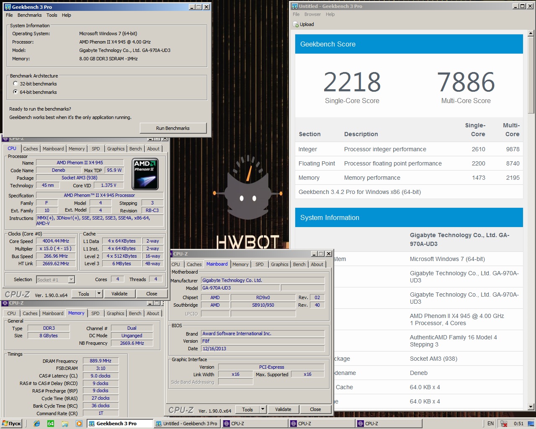Select CPU tab in CPU-Z Mainboard window
This screenshot has height=429, width=536.
click(x=175, y=264)
